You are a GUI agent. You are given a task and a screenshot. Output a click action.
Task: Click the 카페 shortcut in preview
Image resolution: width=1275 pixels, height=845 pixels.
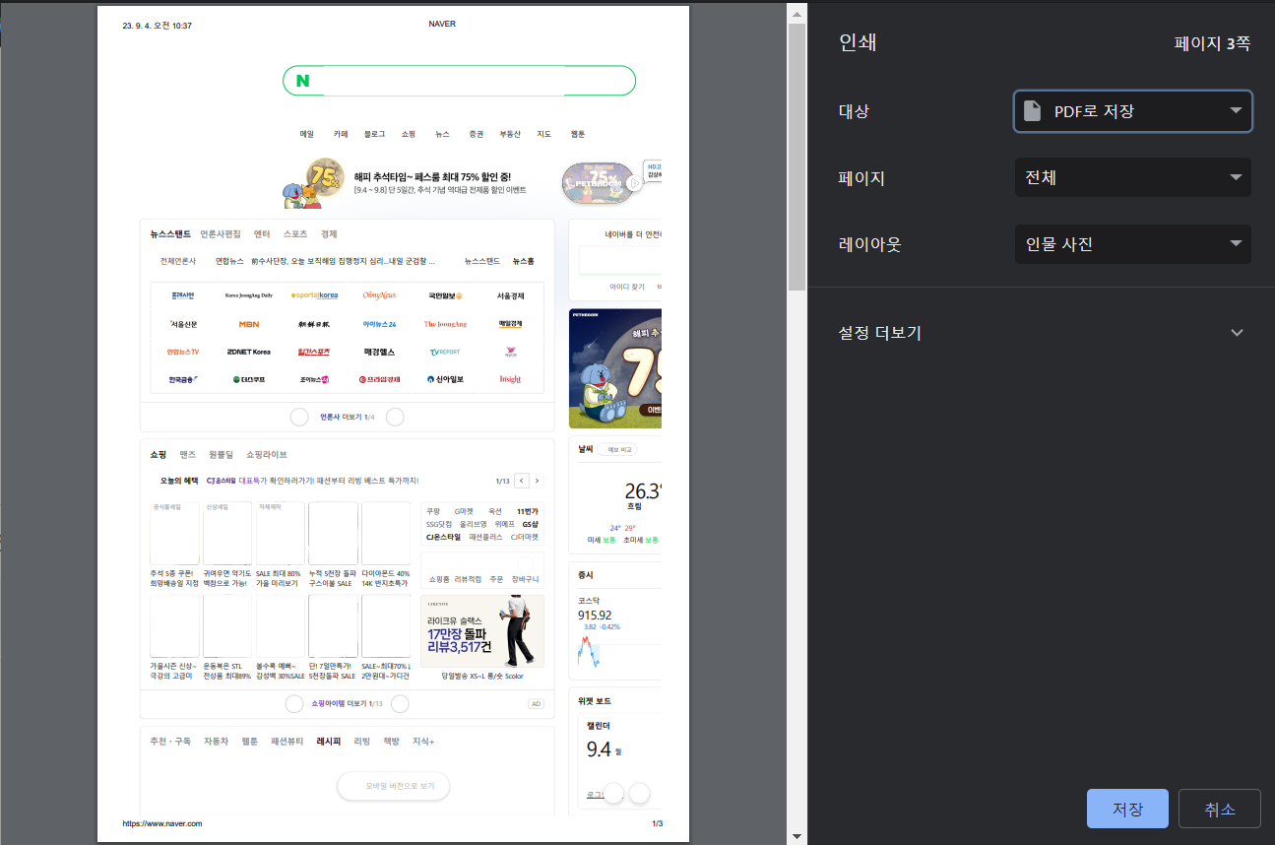(341, 134)
